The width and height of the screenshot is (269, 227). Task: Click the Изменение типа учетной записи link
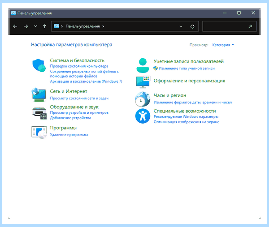click(187, 69)
